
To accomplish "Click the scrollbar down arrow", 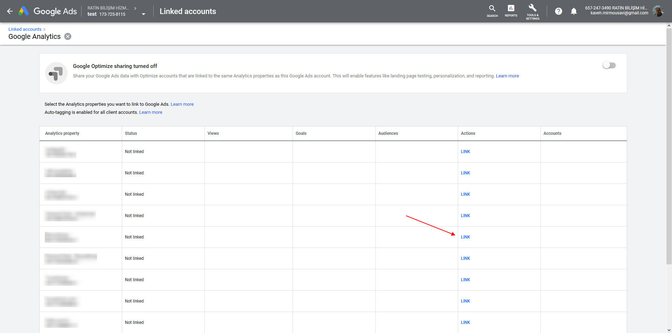I will click(x=669, y=330).
